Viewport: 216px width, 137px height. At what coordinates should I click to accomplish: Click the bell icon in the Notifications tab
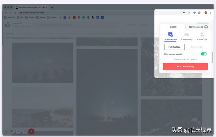coord(206,27)
